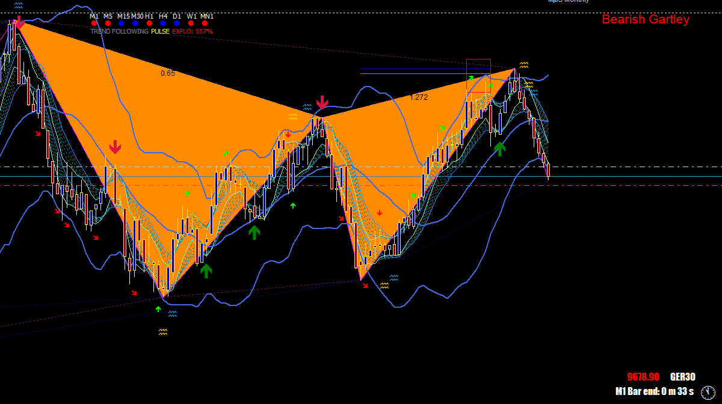Click the M15 timeframe label
Image resolution: width=722 pixels, height=404 pixels.
pos(123,16)
